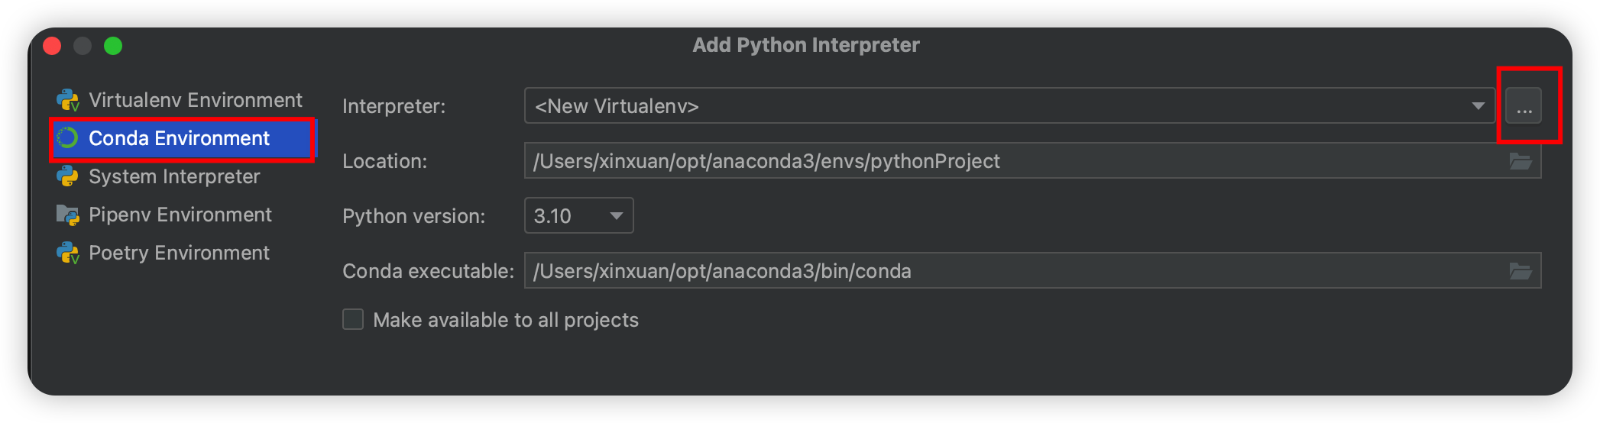Click the Poetry Environment python icon
The height and width of the screenshot is (423, 1600).
[x=68, y=253]
